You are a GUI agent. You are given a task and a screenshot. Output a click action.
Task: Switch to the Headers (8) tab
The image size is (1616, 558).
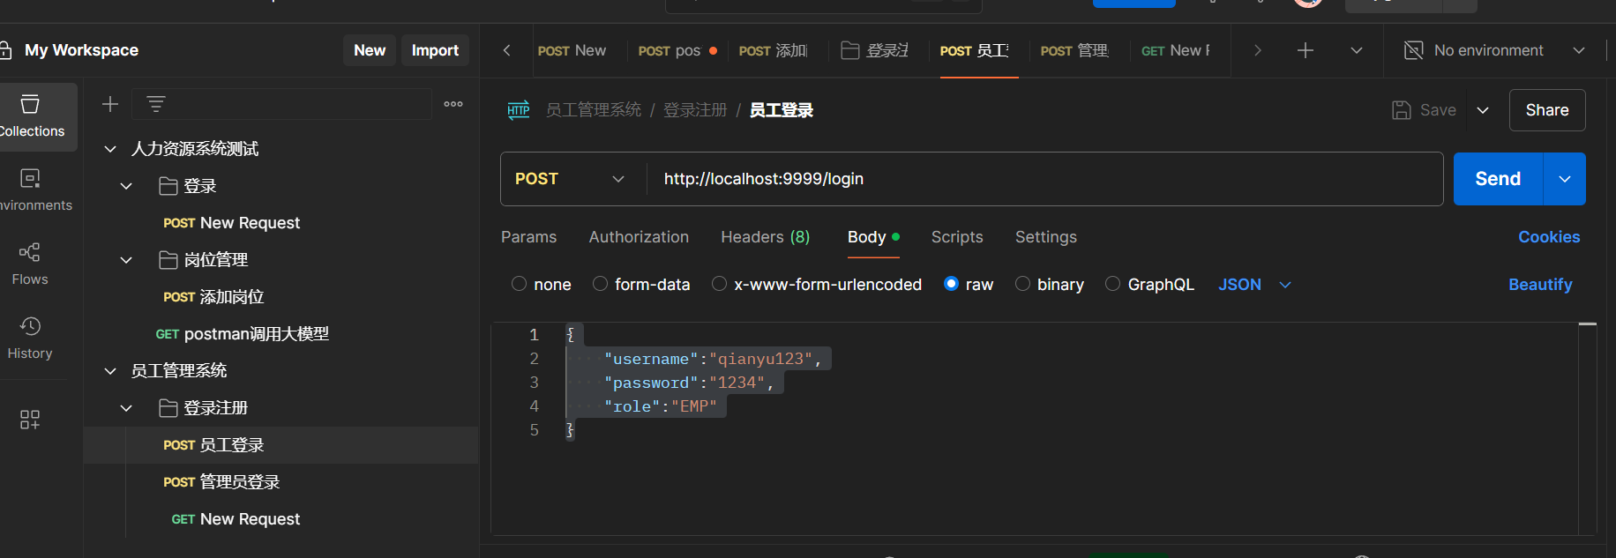click(x=765, y=237)
